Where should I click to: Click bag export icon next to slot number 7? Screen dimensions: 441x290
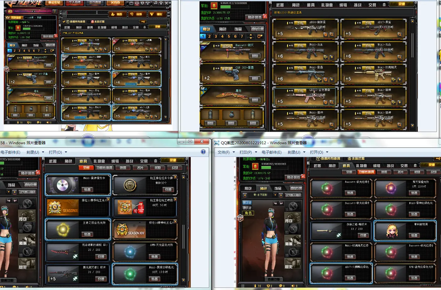[x=260, y=36]
